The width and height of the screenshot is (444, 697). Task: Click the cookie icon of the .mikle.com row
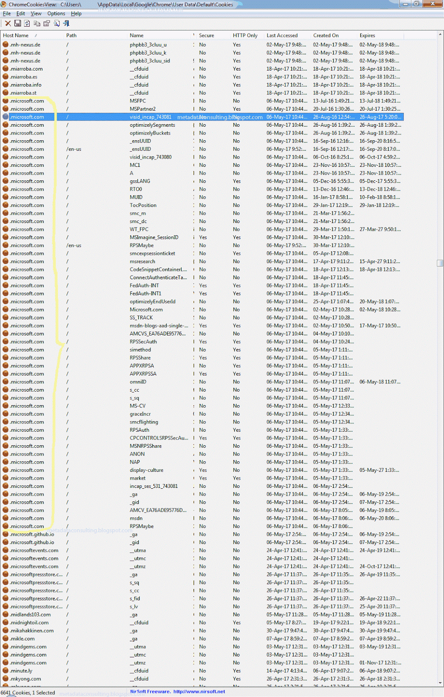pos(6,639)
